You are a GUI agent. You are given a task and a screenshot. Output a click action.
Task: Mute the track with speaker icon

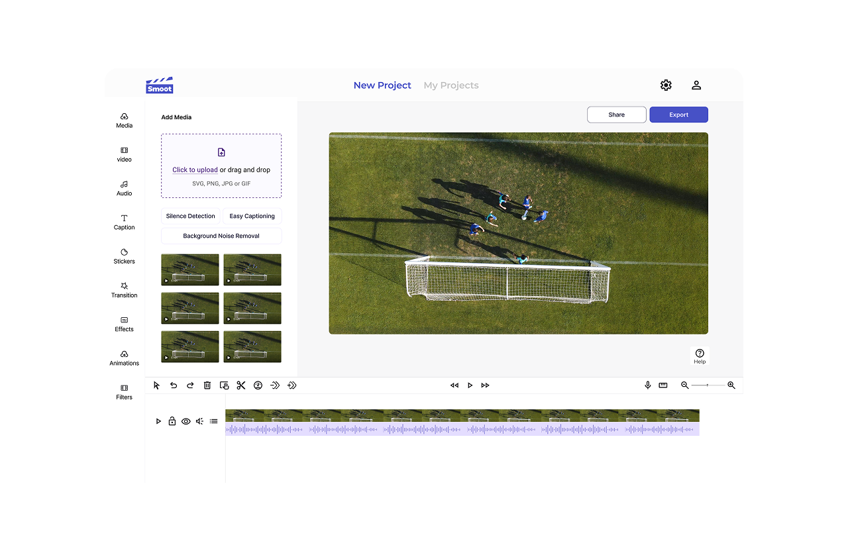(x=199, y=421)
